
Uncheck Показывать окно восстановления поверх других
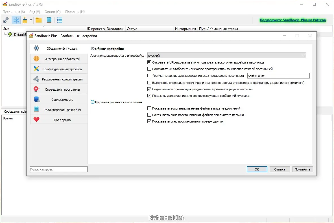(x=149, y=121)
